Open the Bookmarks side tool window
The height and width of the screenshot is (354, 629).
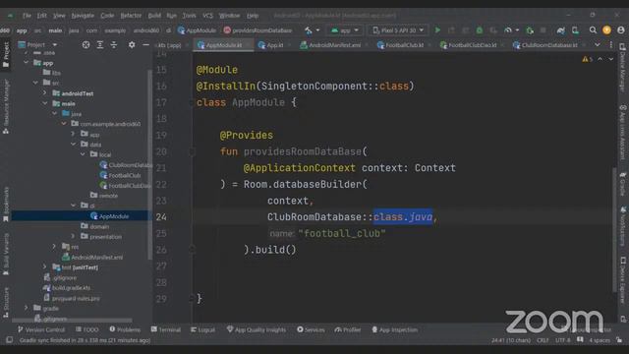click(6, 205)
